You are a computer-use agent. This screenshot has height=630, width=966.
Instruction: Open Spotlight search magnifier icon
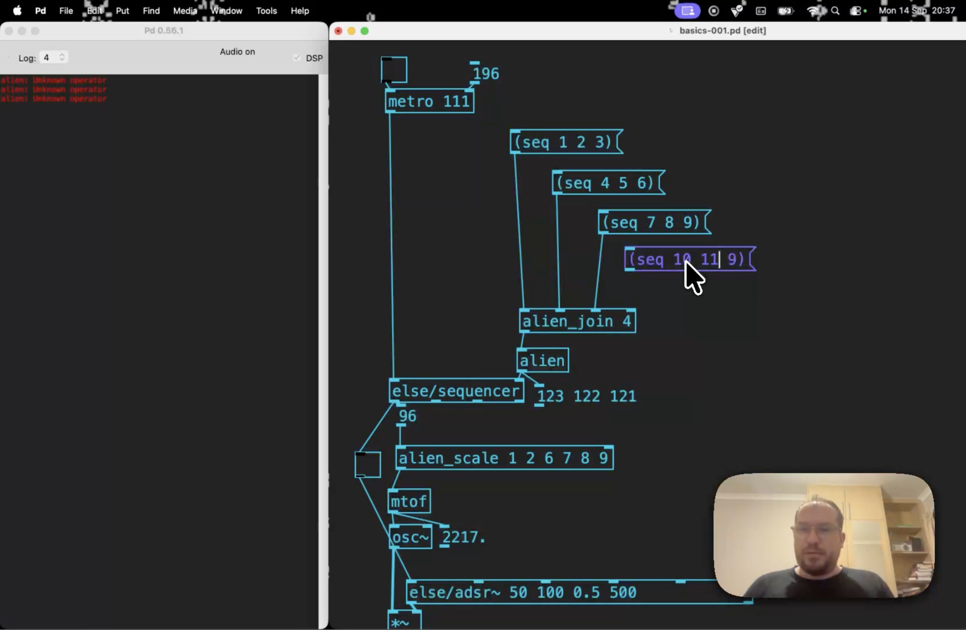point(835,11)
